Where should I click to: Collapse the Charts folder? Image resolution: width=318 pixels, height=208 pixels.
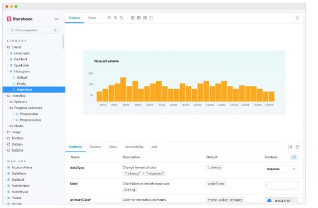6,47
